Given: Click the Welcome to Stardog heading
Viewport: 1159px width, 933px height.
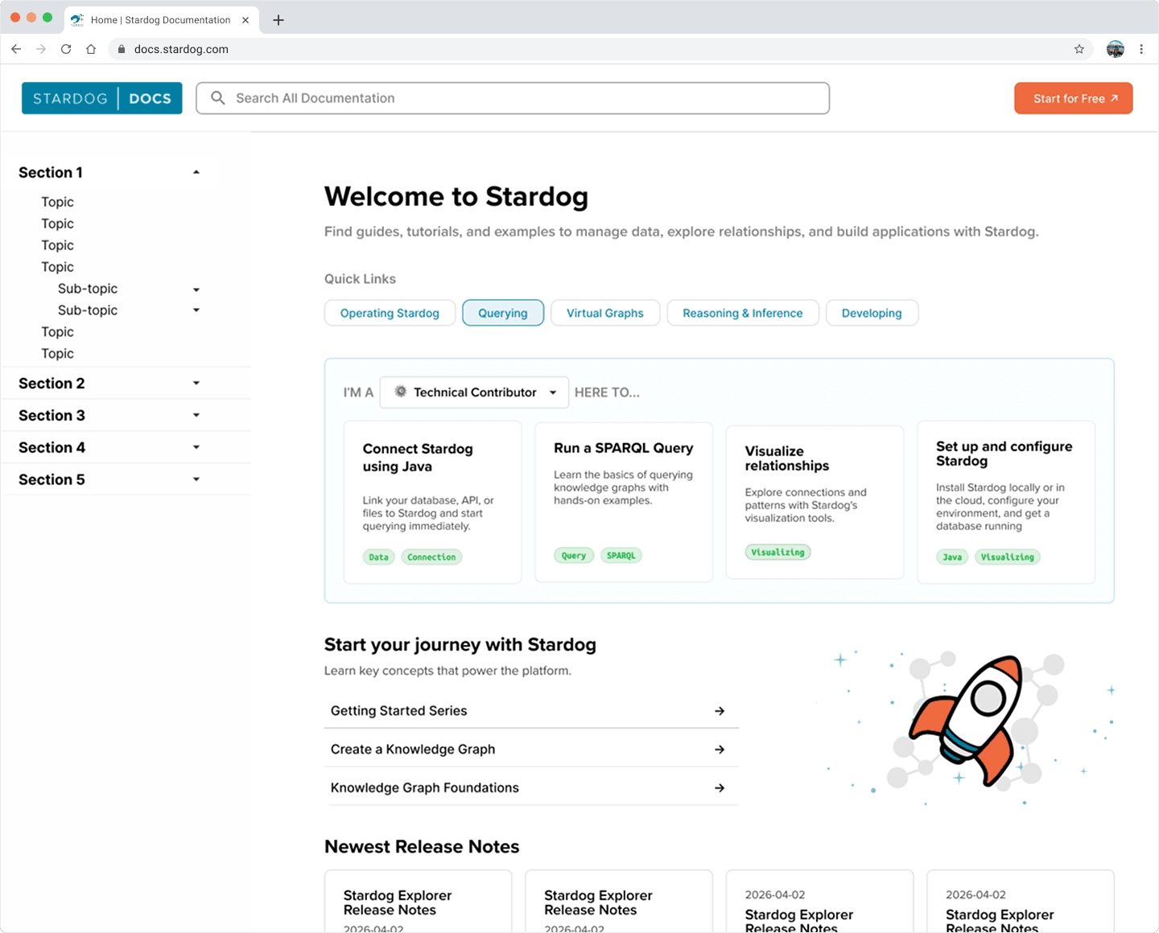Looking at the screenshot, I should coord(456,196).
